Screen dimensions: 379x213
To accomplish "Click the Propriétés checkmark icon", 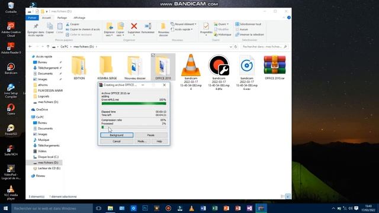I will pos(206,26).
